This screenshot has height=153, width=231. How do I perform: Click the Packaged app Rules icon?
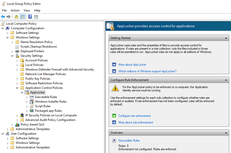pos(31,110)
